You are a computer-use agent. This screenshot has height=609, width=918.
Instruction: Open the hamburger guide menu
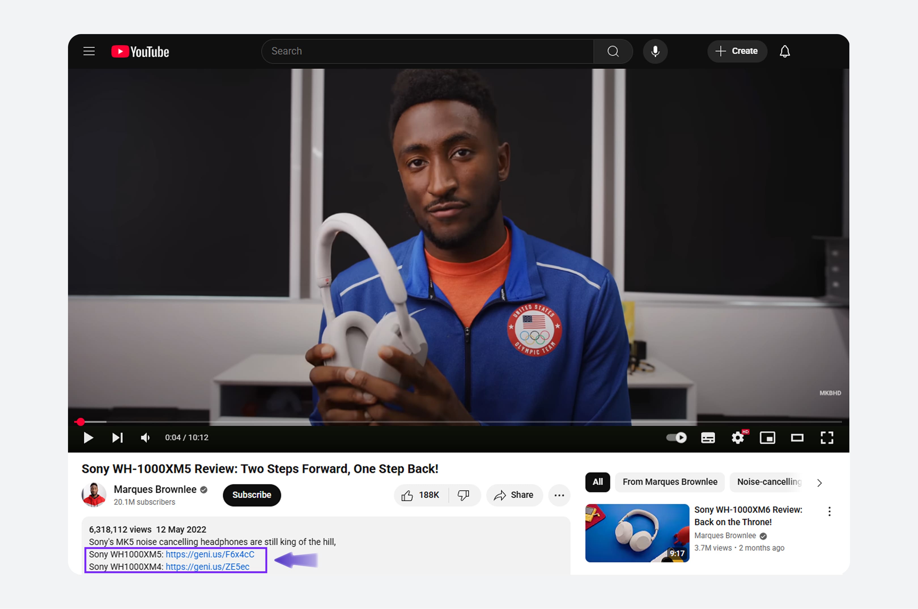tap(89, 51)
